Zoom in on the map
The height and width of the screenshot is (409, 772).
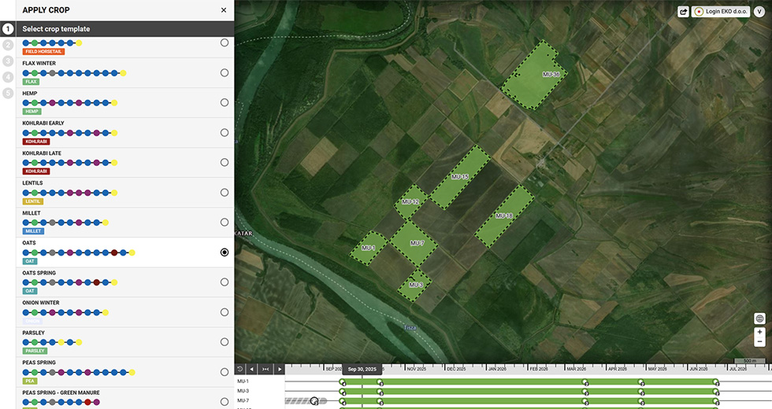coord(759,332)
